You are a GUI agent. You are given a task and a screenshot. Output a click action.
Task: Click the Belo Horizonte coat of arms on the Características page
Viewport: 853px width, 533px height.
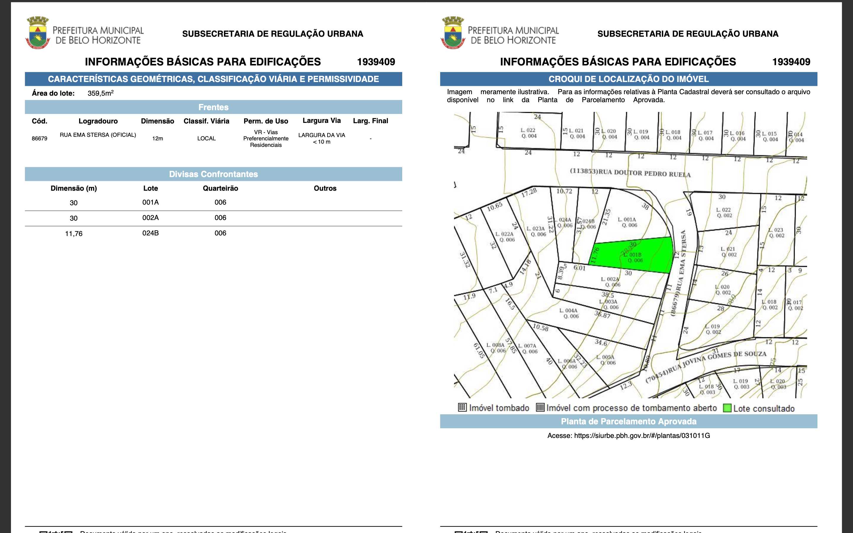[38, 33]
